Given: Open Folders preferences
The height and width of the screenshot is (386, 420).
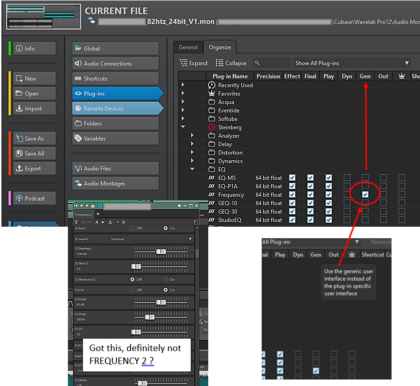Looking at the screenshot, I should tap(115, 123).
